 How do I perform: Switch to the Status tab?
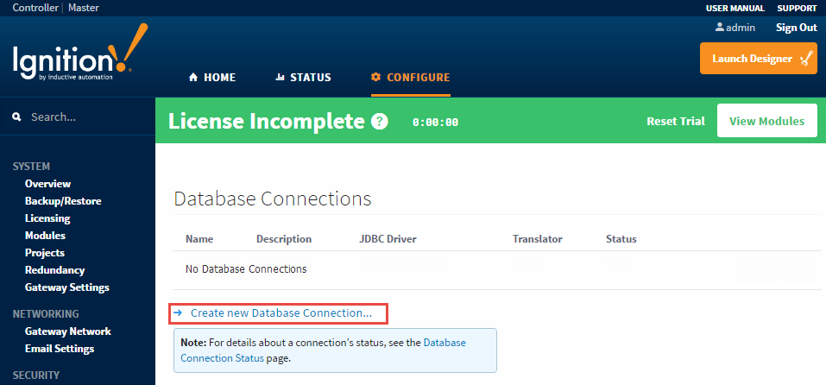pos(303,78)
